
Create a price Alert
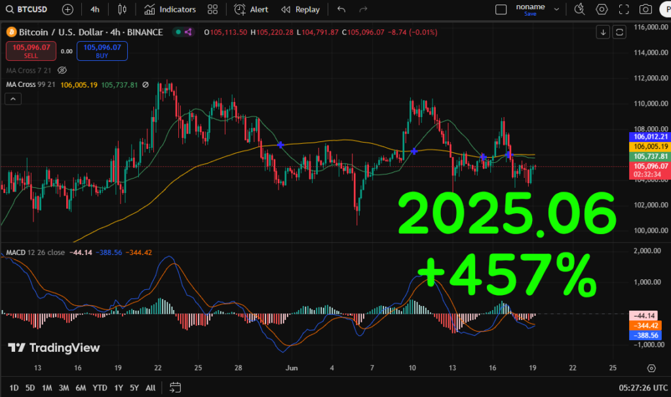251,9
